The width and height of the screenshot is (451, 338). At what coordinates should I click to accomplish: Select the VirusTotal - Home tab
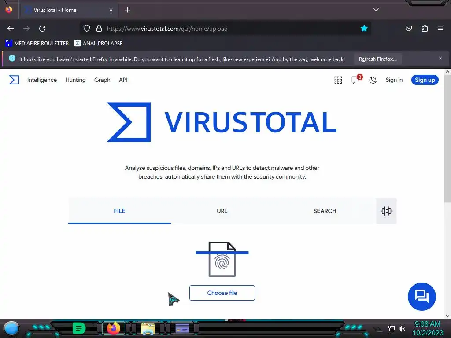tap(69, 10)
